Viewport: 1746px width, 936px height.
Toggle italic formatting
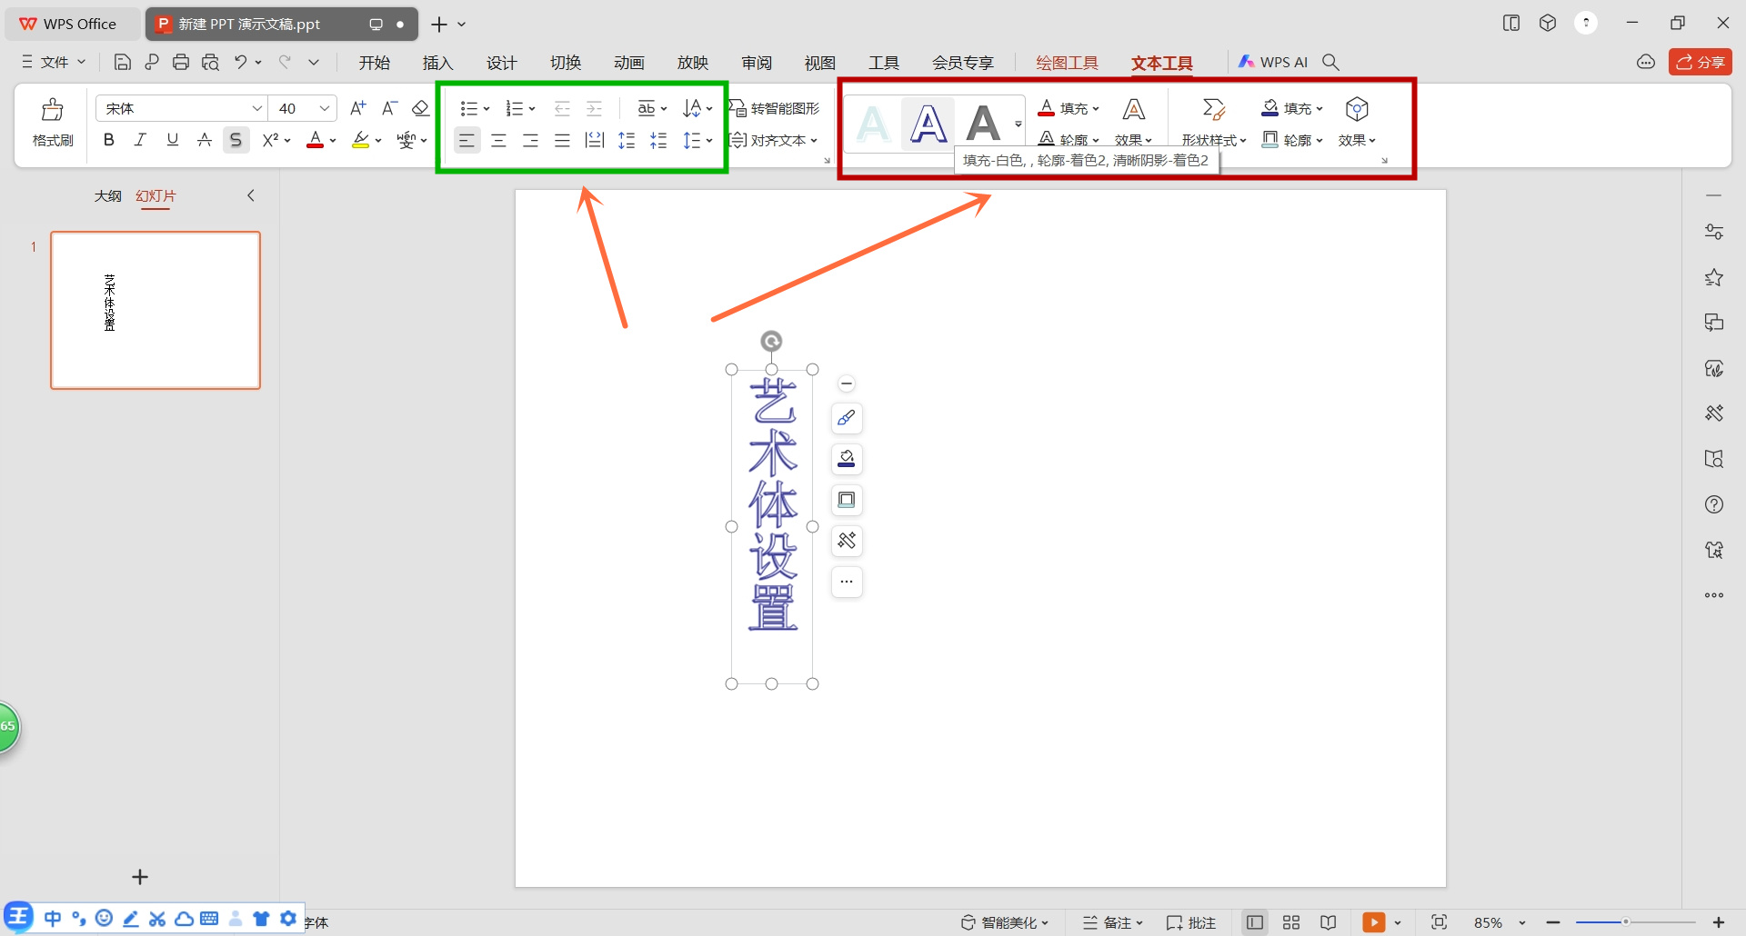(x=140, y=139)
